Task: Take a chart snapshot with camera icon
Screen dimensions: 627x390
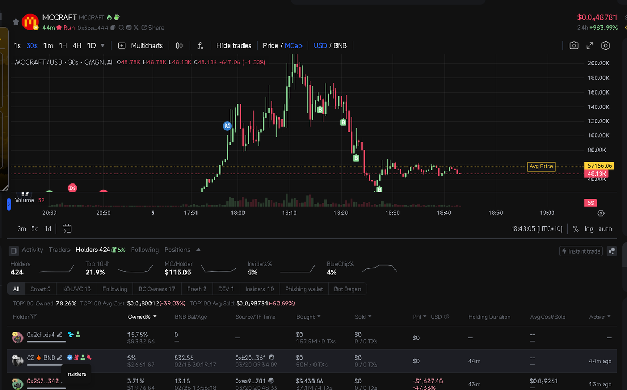Action: click(574, 45)
